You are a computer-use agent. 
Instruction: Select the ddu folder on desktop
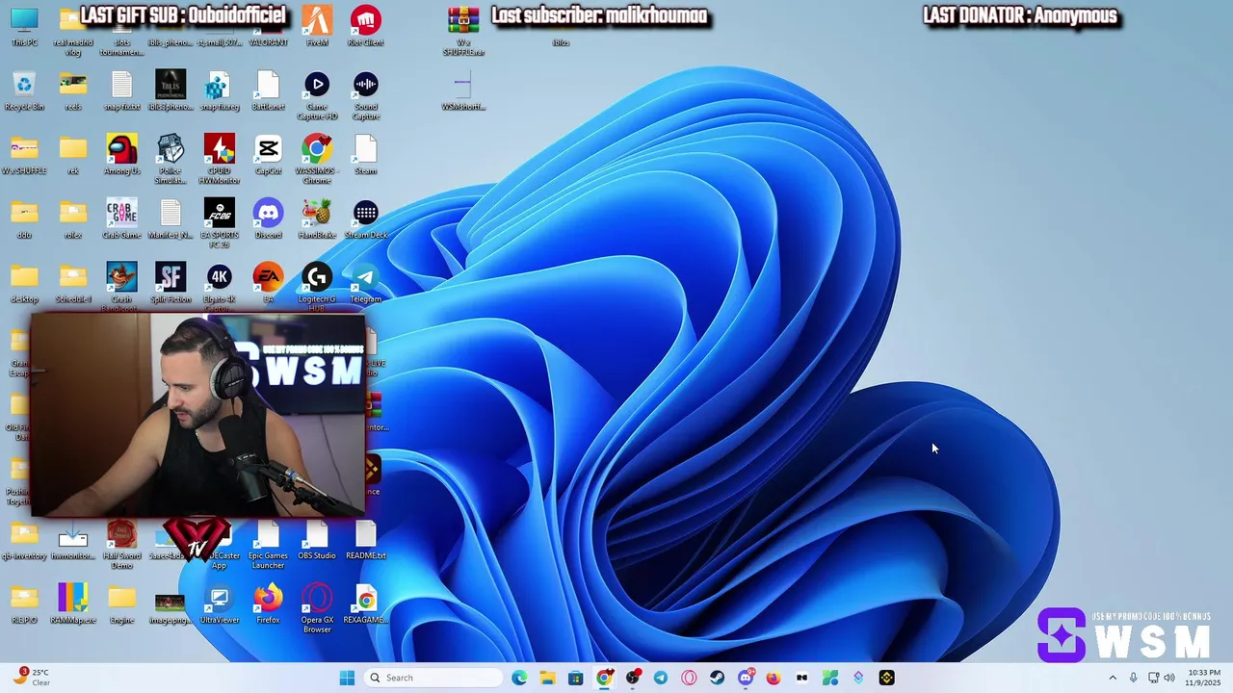[24, 218]
